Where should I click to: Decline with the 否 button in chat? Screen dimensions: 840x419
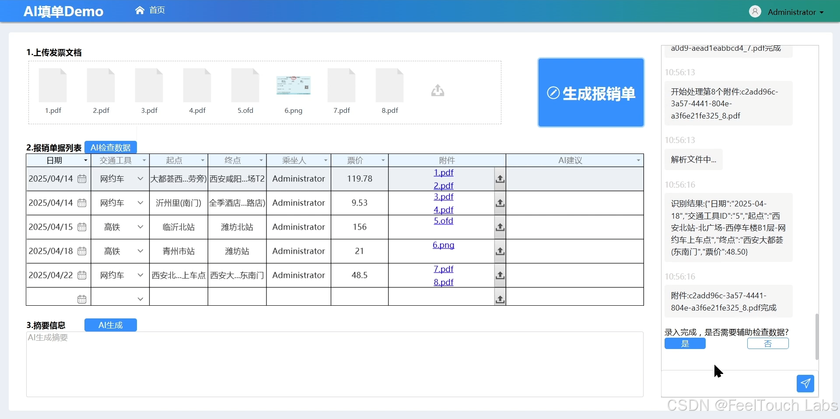coord(768,344)
